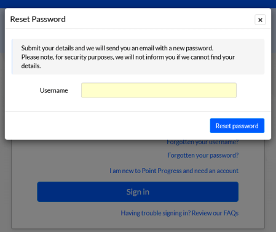This screenshot has height=232, width=276.
Task: Open the Forgotten your password? link
Action: point(203,155)
